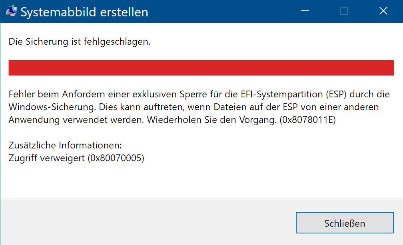This screenshot has width=403, height=245.
Task: Click the "Die Sicherung ist fehlgeschlagen." message
Action: point(80,41)
